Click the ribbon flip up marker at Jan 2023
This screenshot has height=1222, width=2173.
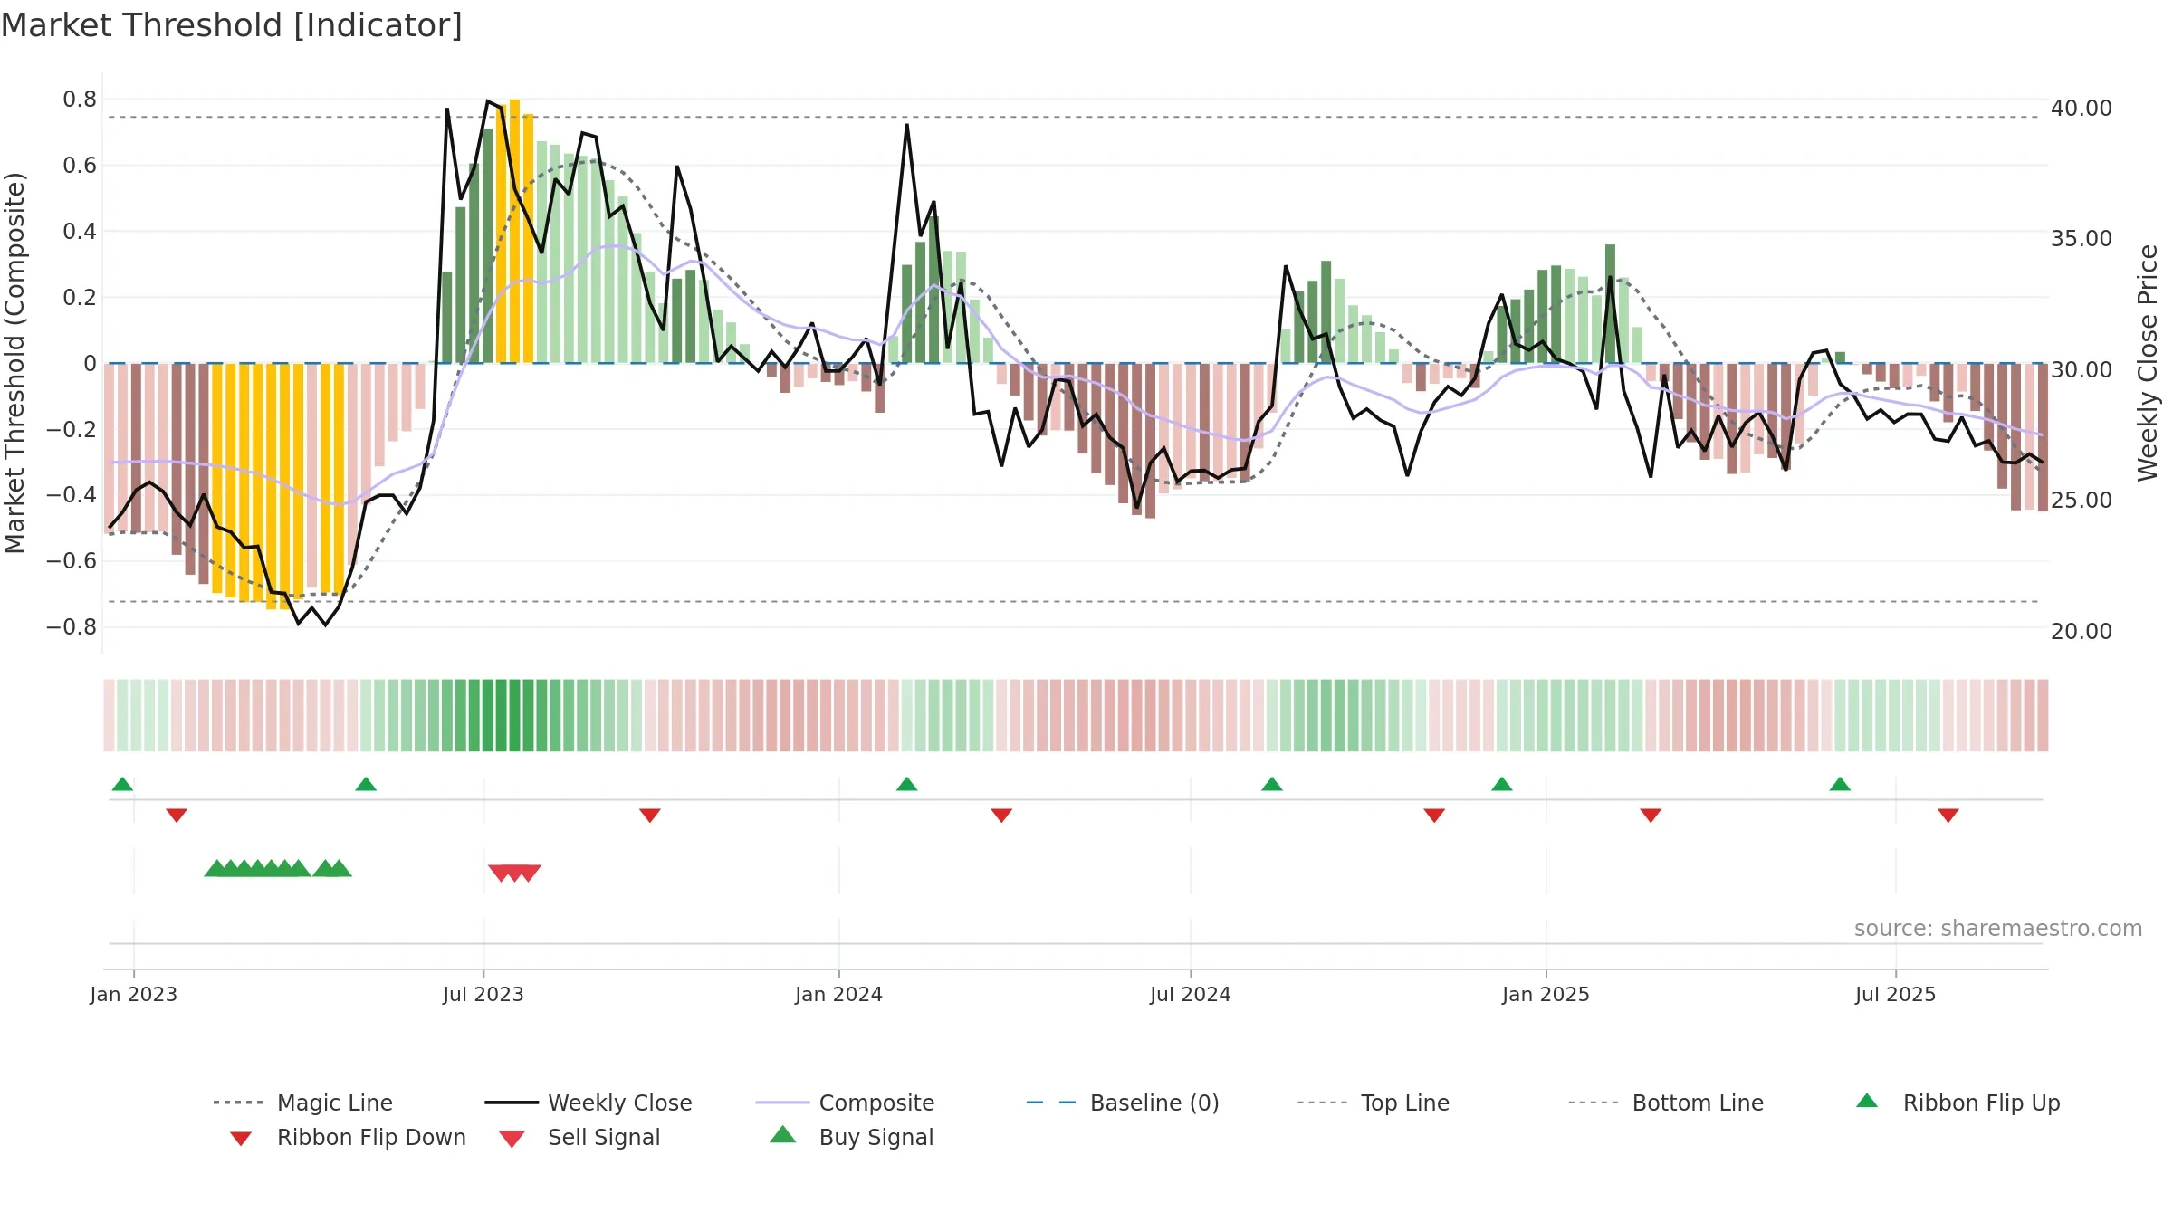122,784
